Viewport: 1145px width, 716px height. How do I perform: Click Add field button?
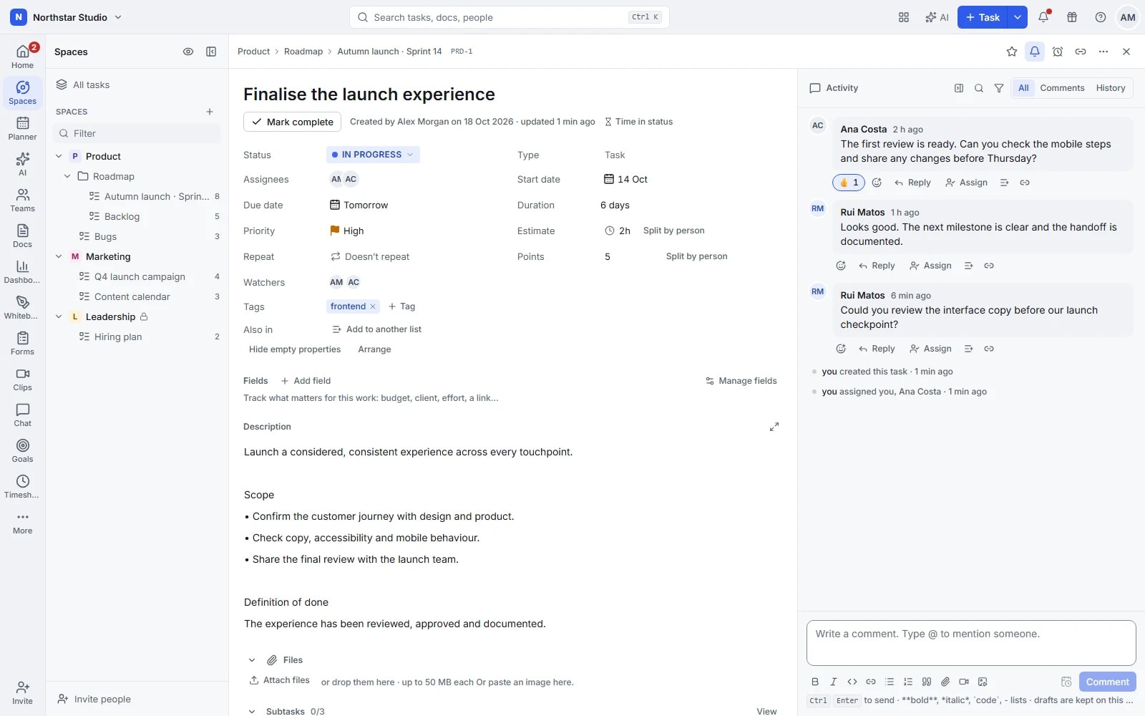point(306,381)
